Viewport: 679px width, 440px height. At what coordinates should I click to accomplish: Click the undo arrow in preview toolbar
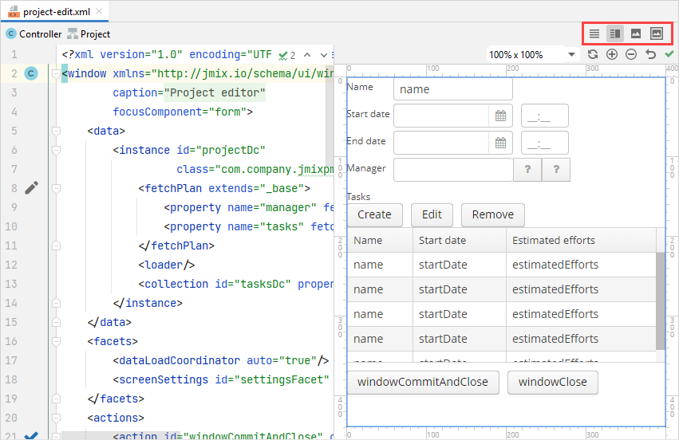(650, 54)
